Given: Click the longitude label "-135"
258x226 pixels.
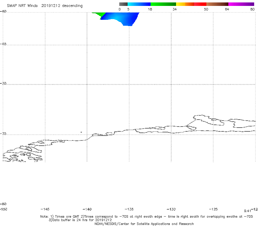Looking at the screenshot, I should click(x=129, y=209).
